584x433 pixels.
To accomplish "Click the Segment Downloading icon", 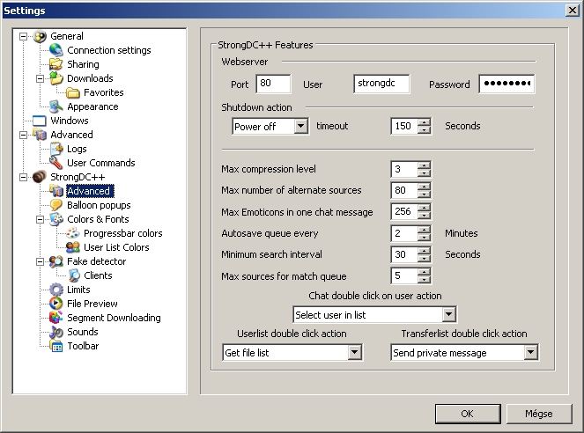I will 56,318.
